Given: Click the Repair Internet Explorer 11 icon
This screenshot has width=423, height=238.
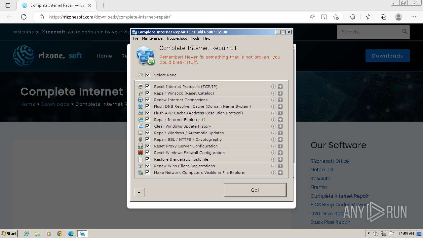Looking at the screenshot, I should tap(140, 120).
